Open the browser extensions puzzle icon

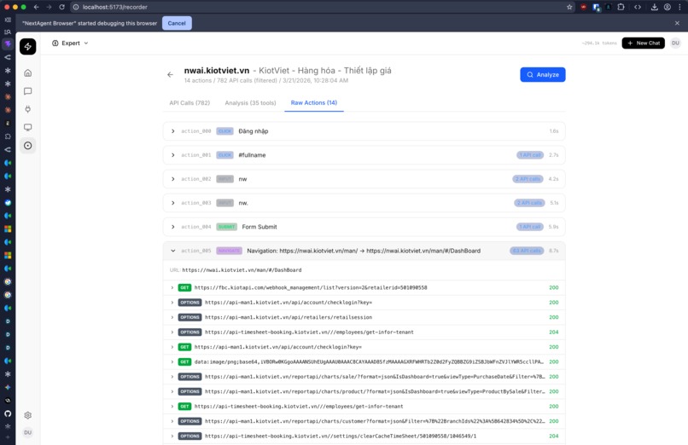click(x=621, y=7)
